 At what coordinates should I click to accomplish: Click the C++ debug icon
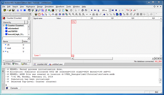click(43, 10)
